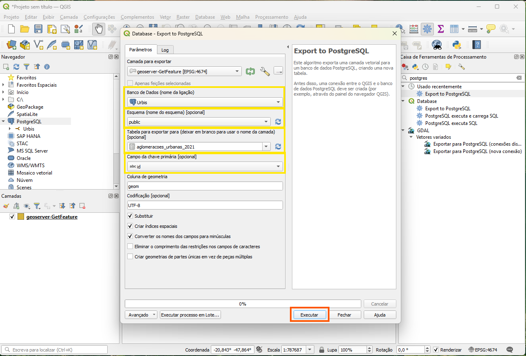The height and width of the screenshot is (356, 526).
Task: Click Remove Layer icon in Camadas panel
Action: (x=82, y=206)
